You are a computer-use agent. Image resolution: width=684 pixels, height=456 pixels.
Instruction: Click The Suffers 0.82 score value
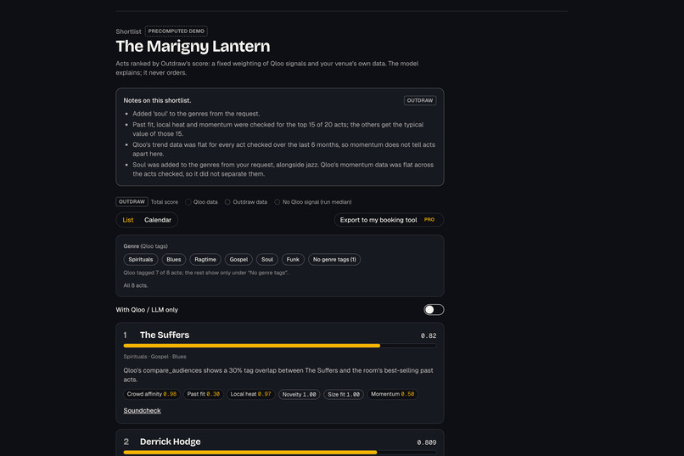(429, 335)
